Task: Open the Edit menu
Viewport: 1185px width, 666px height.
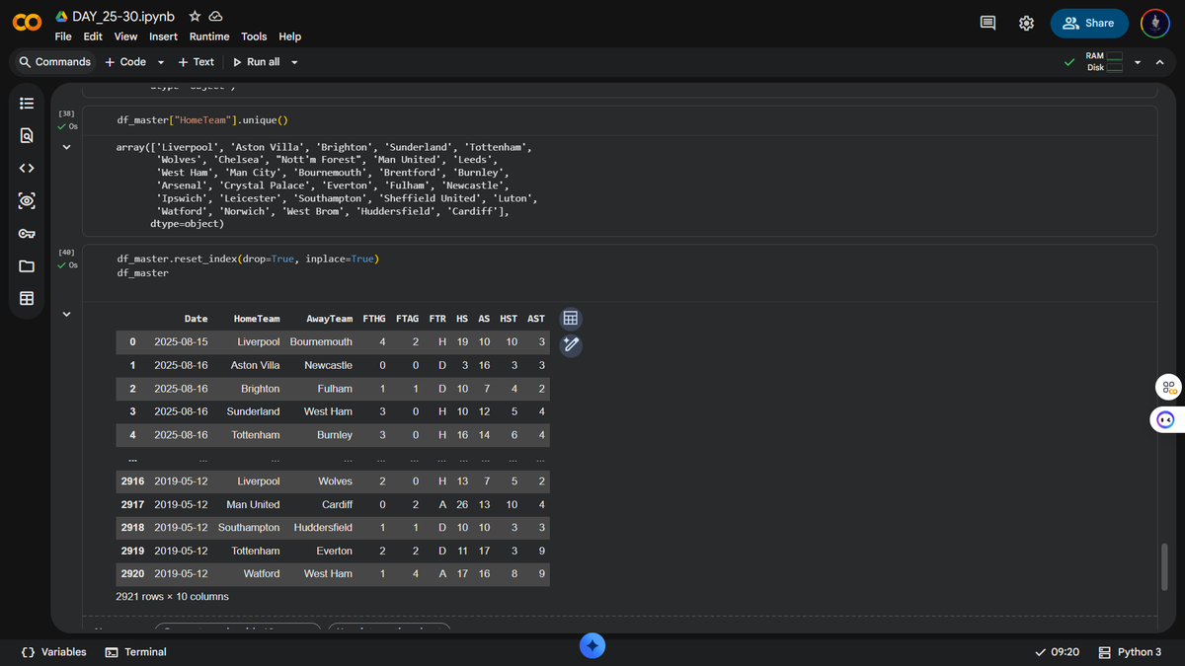Action: [93, 37]
